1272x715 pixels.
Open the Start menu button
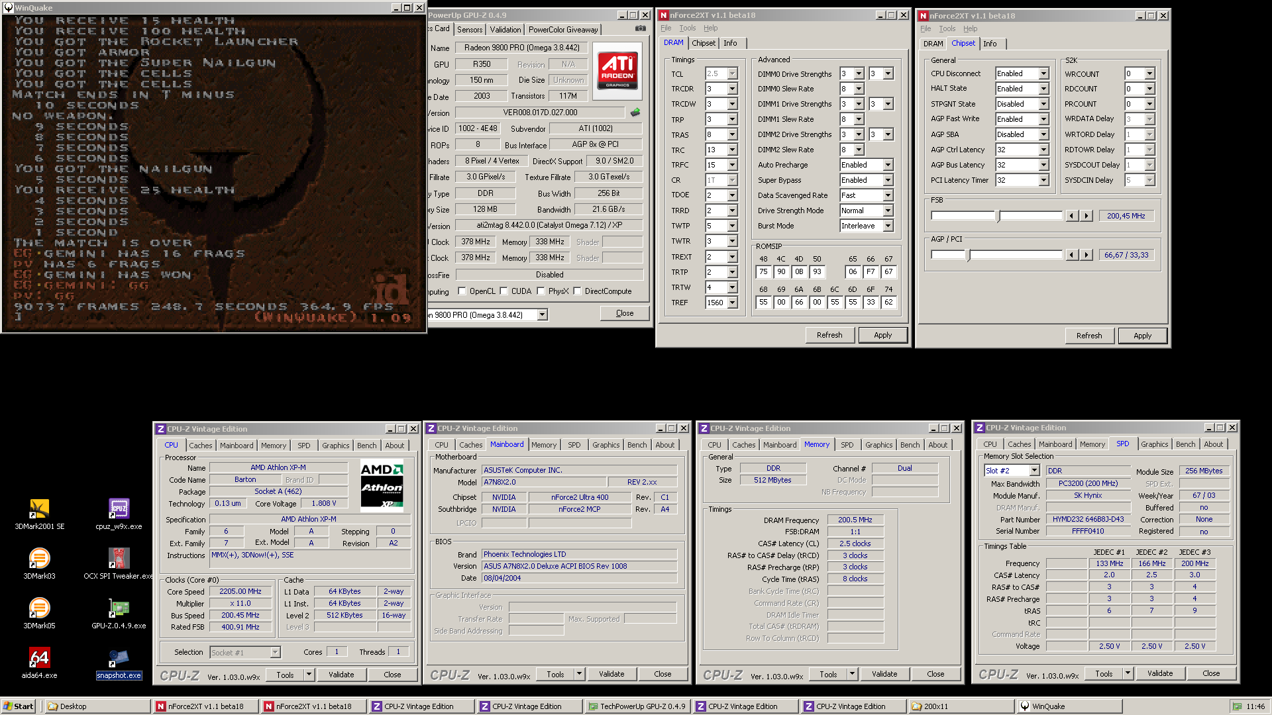pos(19,706)
